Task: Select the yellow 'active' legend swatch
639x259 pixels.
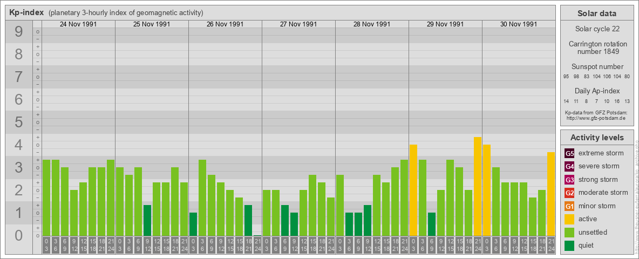Action: tap(569, 219)
